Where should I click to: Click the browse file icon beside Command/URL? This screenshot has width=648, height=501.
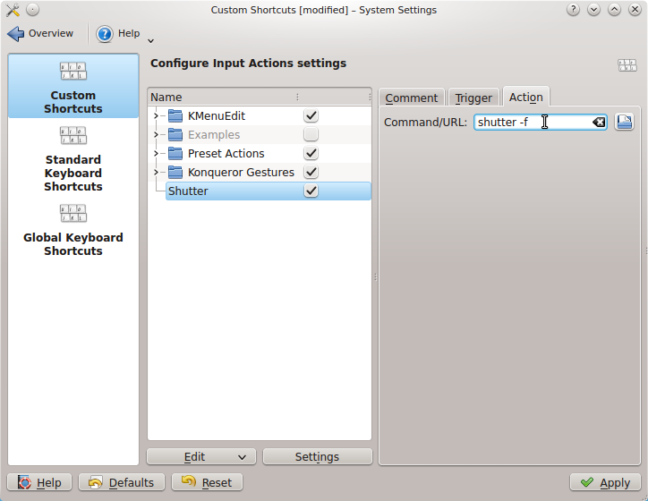(x=624, y=122)
